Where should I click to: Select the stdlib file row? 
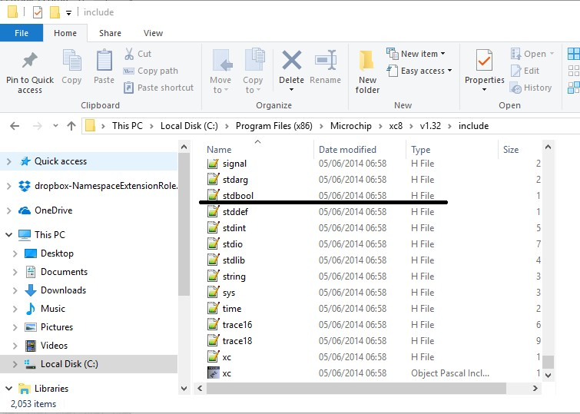(x=373, y=260)
